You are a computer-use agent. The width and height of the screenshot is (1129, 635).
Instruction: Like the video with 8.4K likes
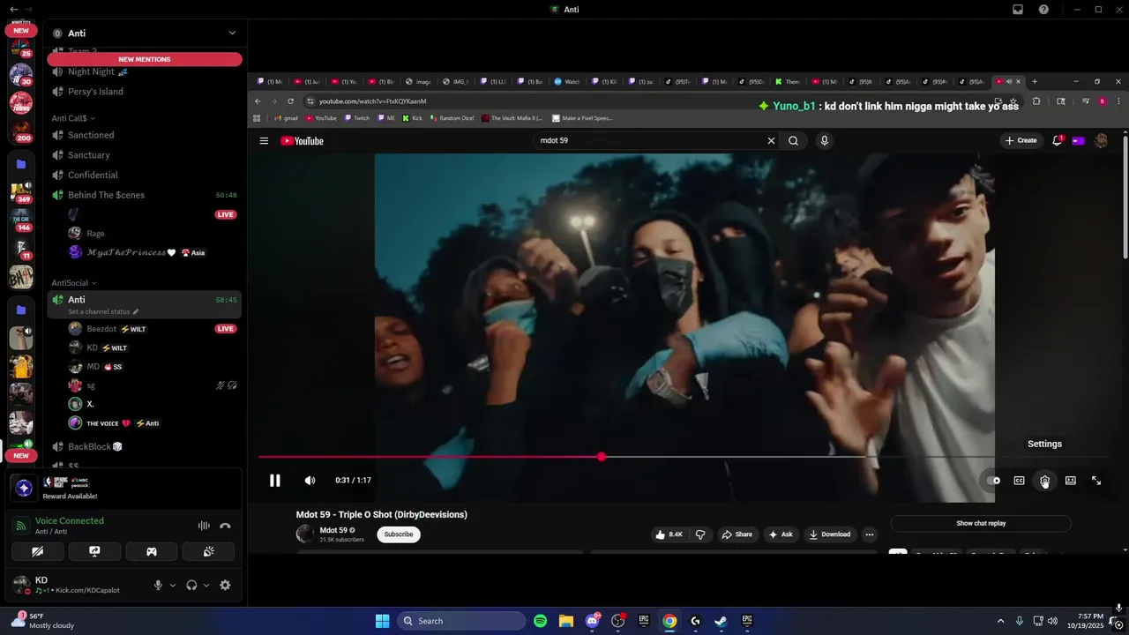pyautogui.click(x=669, y=534)
